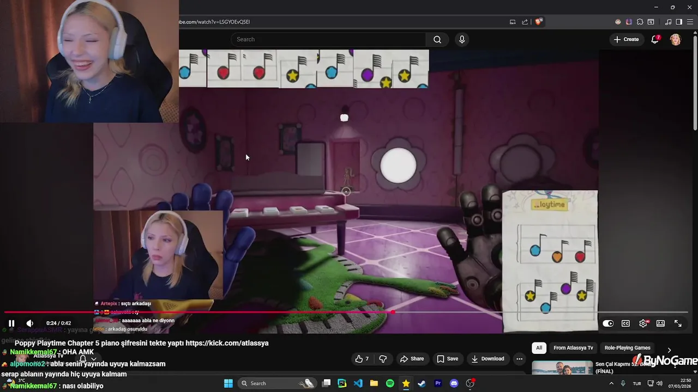Start voice search with microphone

pyautogui.click(x=462, y=39)
